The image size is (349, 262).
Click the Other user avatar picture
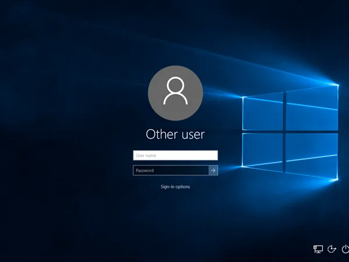click(176, 93)
